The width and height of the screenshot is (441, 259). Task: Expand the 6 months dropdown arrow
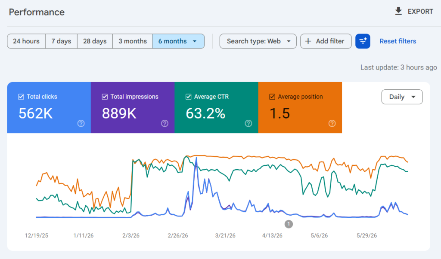[195, 41]
